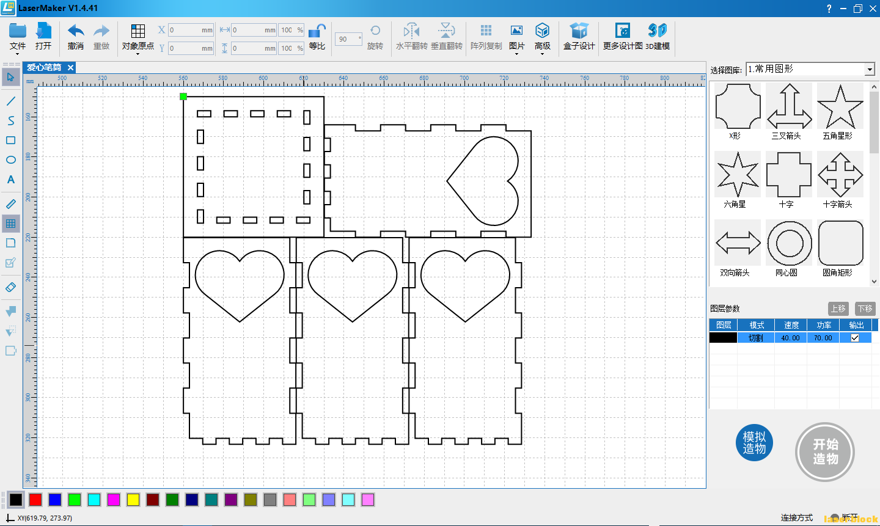880x526 pixels.
Task: Select the red color swatch
Action: [x=35, y=500]
